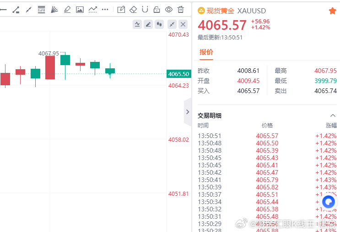The image size is (340, 232).
Task: Click the 价格 column header
Action: click(267, 125)
